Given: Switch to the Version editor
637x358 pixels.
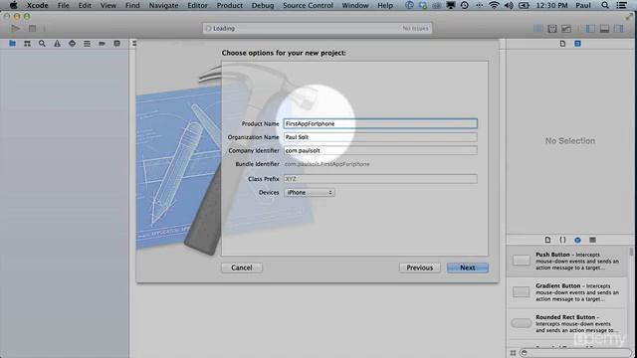Looking at the screenshot, I should [566, 29].
